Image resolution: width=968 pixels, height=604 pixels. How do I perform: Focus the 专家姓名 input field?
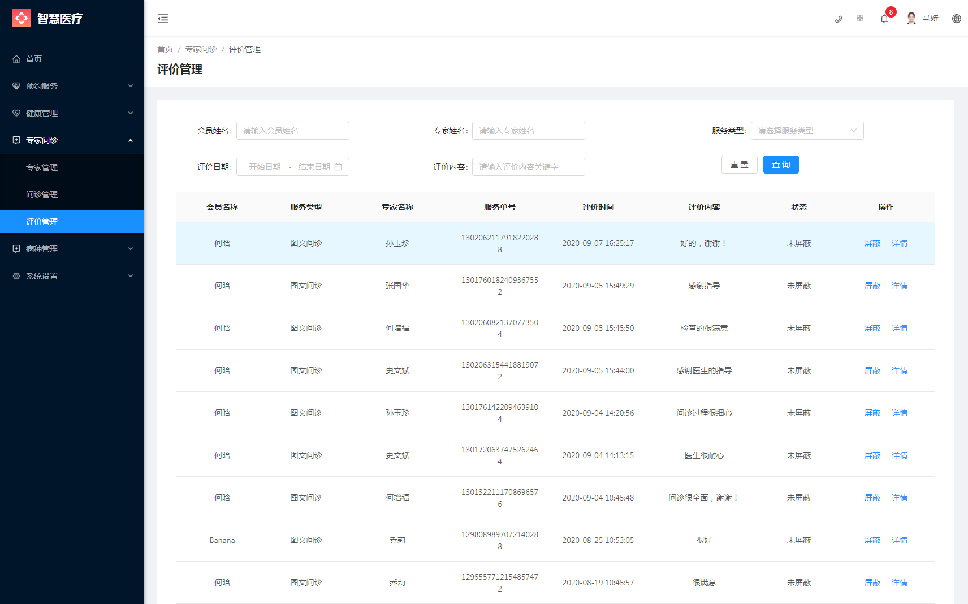528,131
